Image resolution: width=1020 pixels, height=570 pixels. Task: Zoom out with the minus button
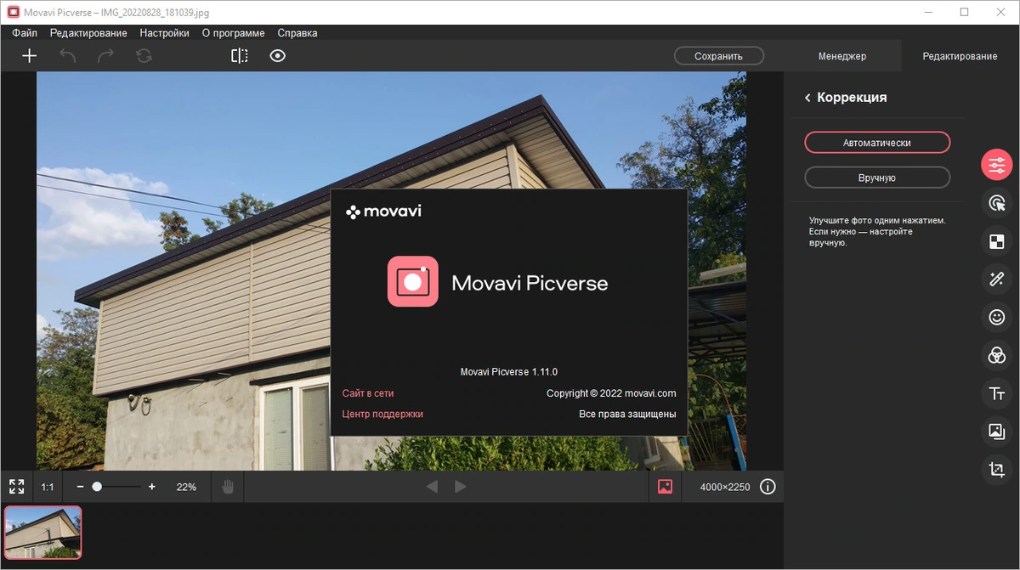[80, 487]
